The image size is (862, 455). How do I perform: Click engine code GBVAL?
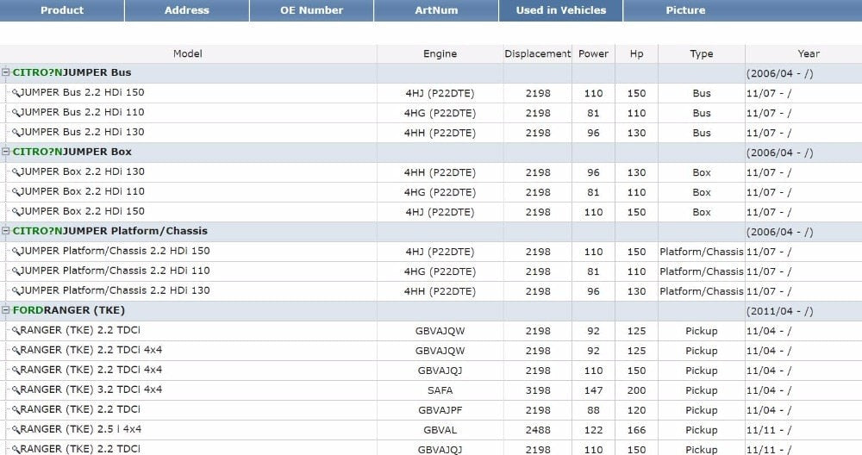coord(440,430)
